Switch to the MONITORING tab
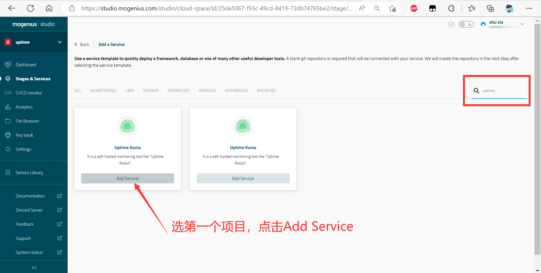Viewport: 541px width, 273px height. pyautogui.click(x=103, y=90)
